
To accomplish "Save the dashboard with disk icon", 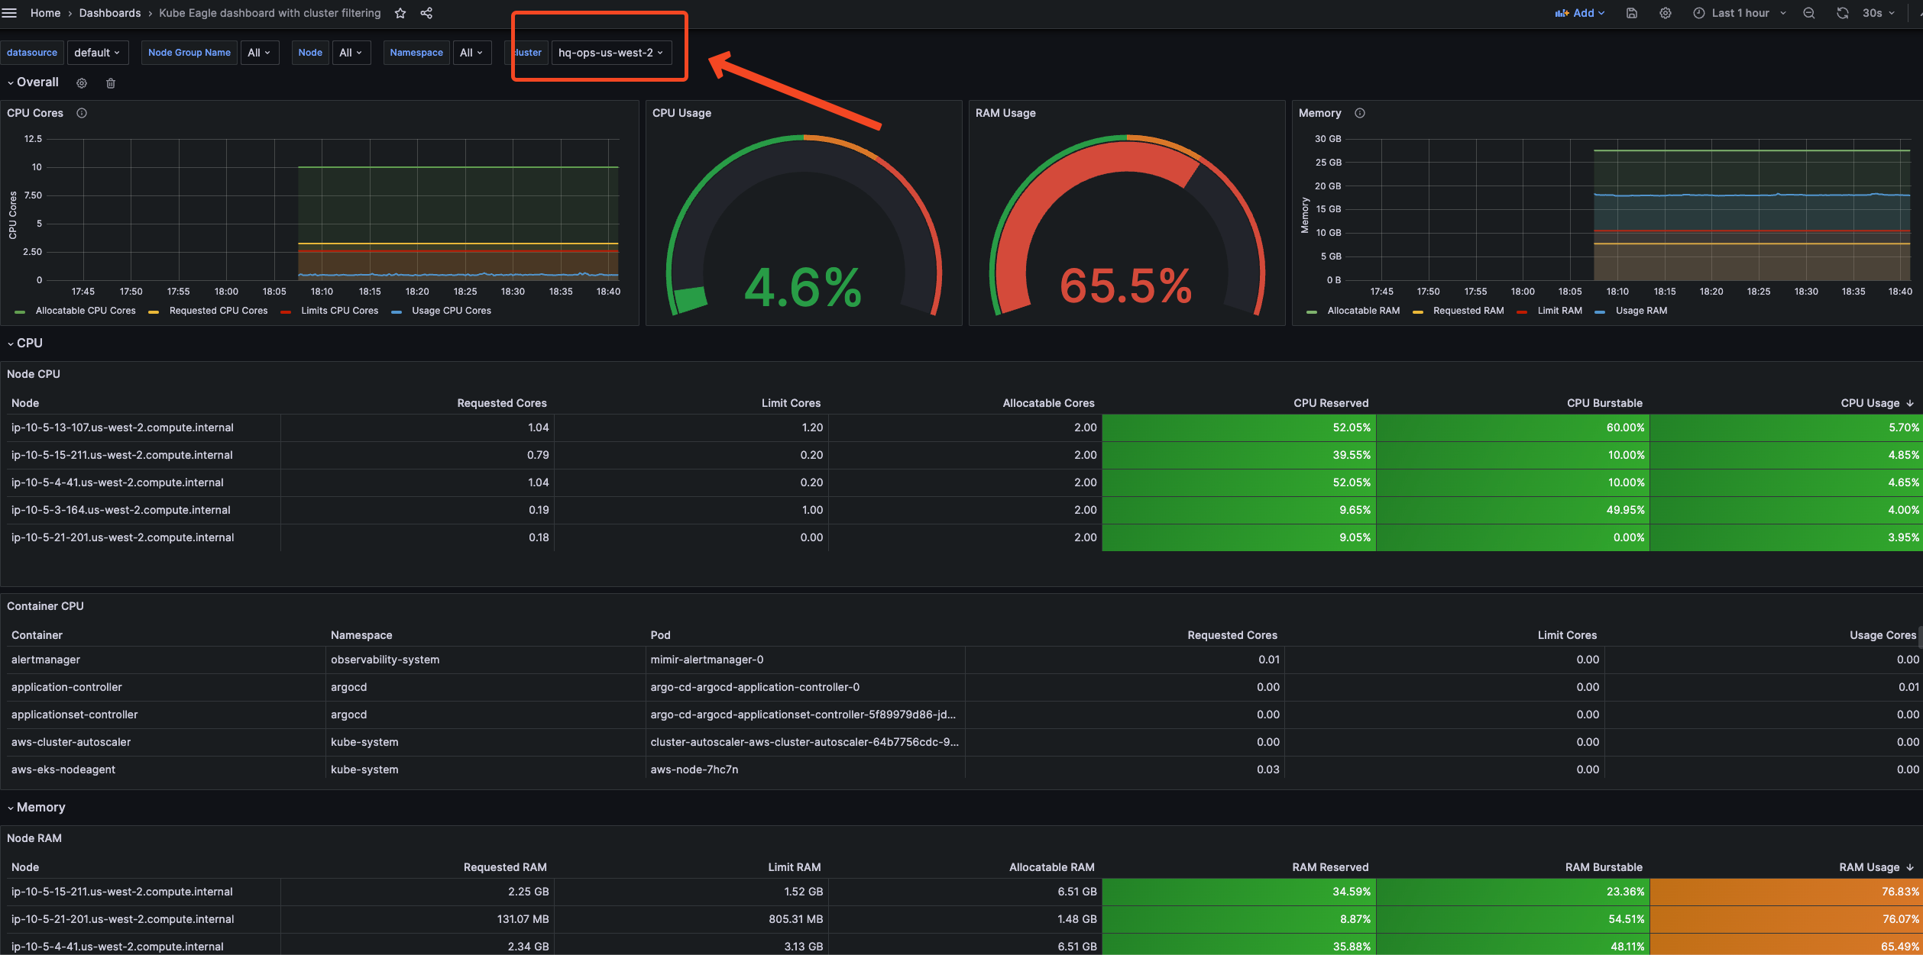I will tap(1631, 13).
